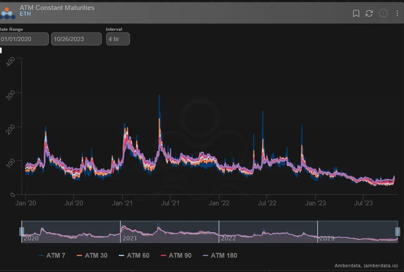Toggle the ATM 60 series in legend
404x272 pixels.
pyautogui.click(x=134, y=255)
